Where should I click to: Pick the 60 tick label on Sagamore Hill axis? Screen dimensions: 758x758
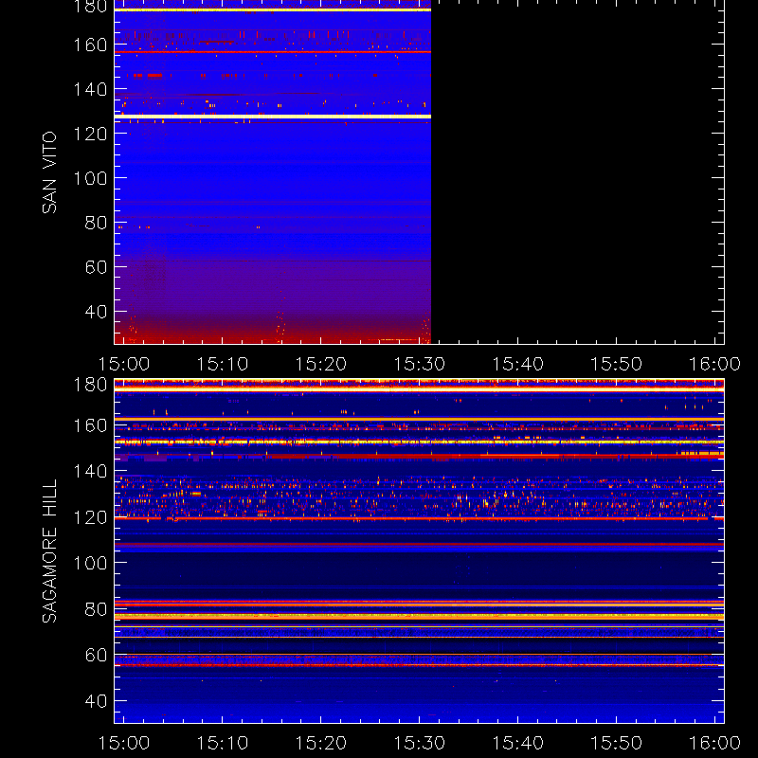(x=97, y=655)
